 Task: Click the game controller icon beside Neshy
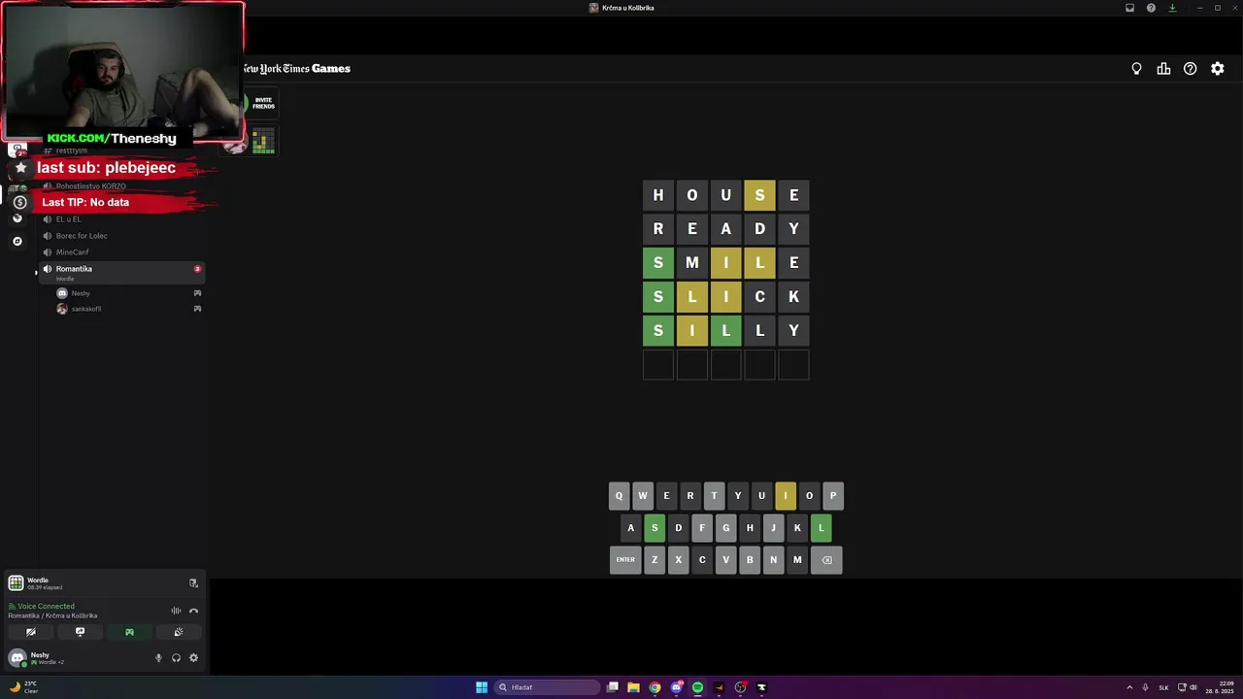(197, 293)
